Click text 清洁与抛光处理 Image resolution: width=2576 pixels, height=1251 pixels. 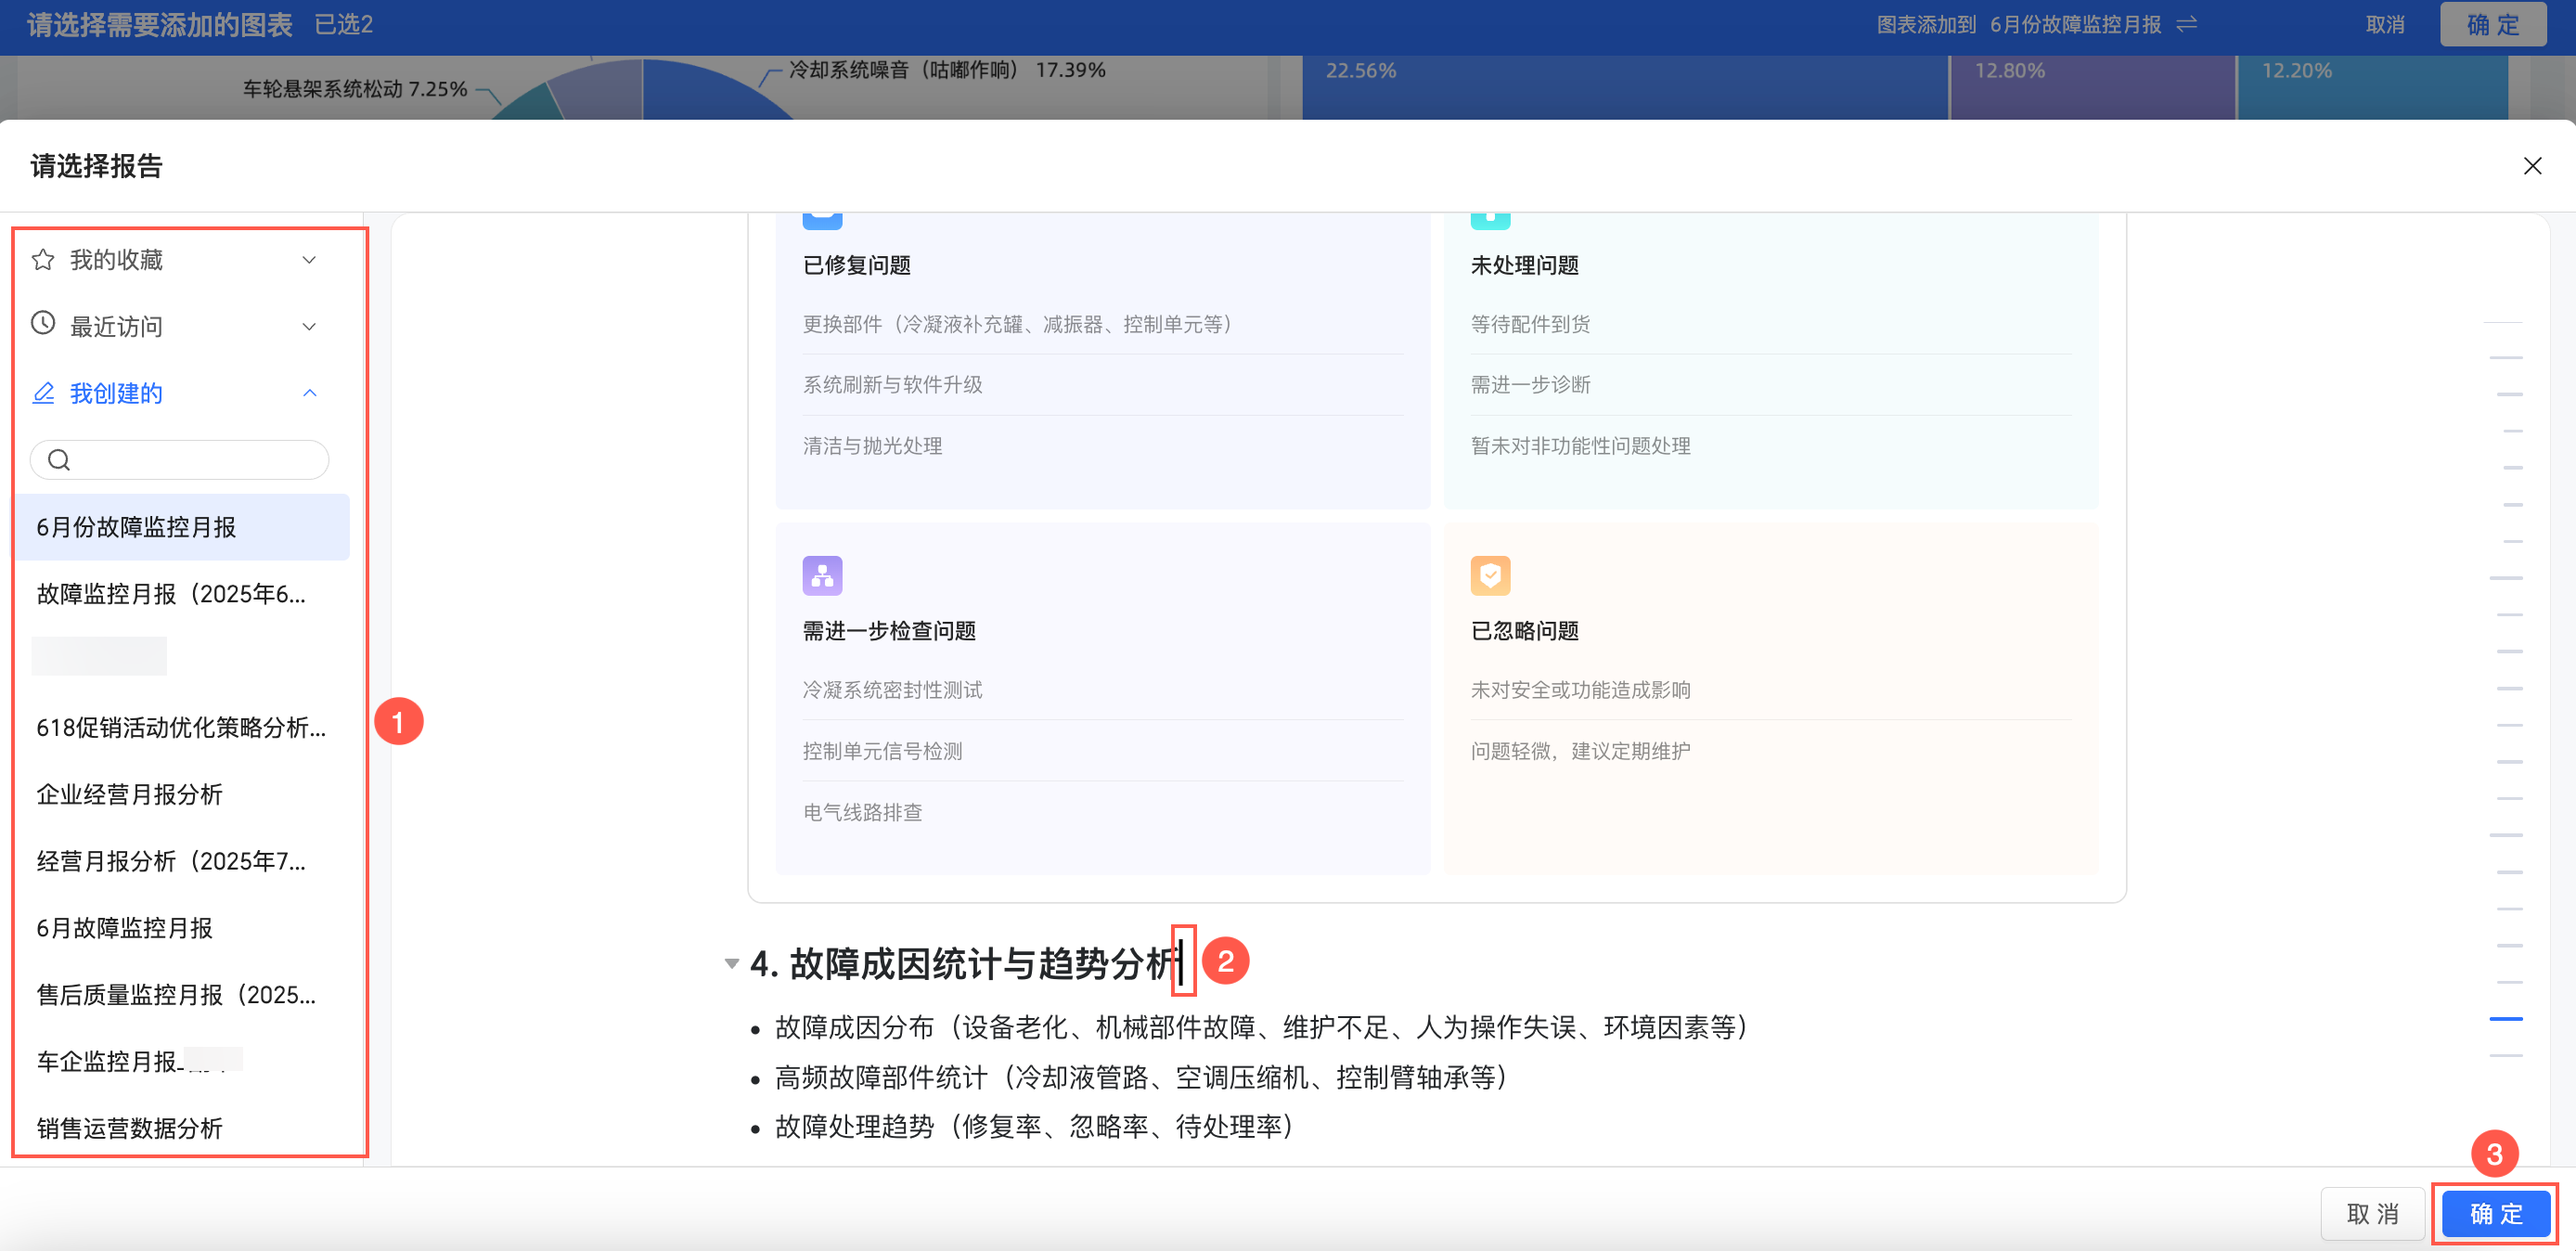point(872,446)
